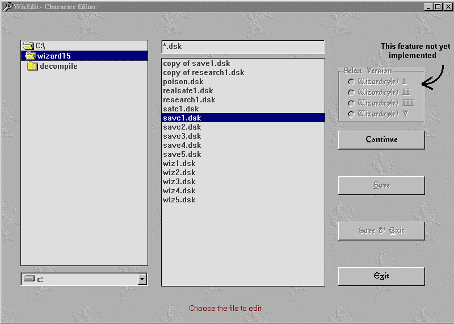454x324 pixels.
Task: Select file save2.dsk
Action: point(243,127)
